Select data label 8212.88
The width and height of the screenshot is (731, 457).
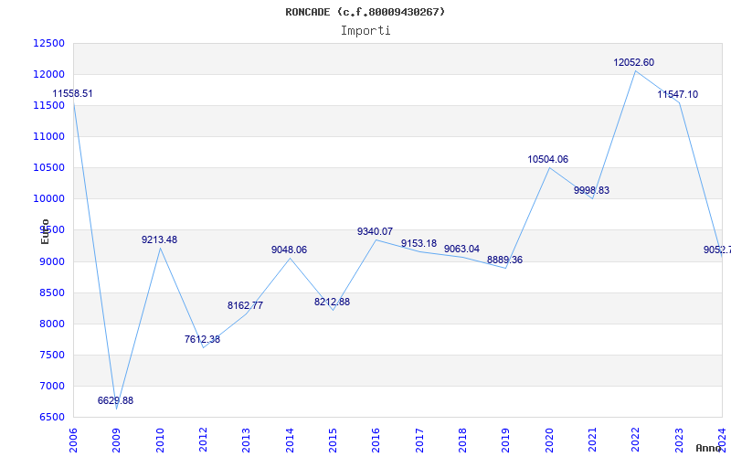332,302
